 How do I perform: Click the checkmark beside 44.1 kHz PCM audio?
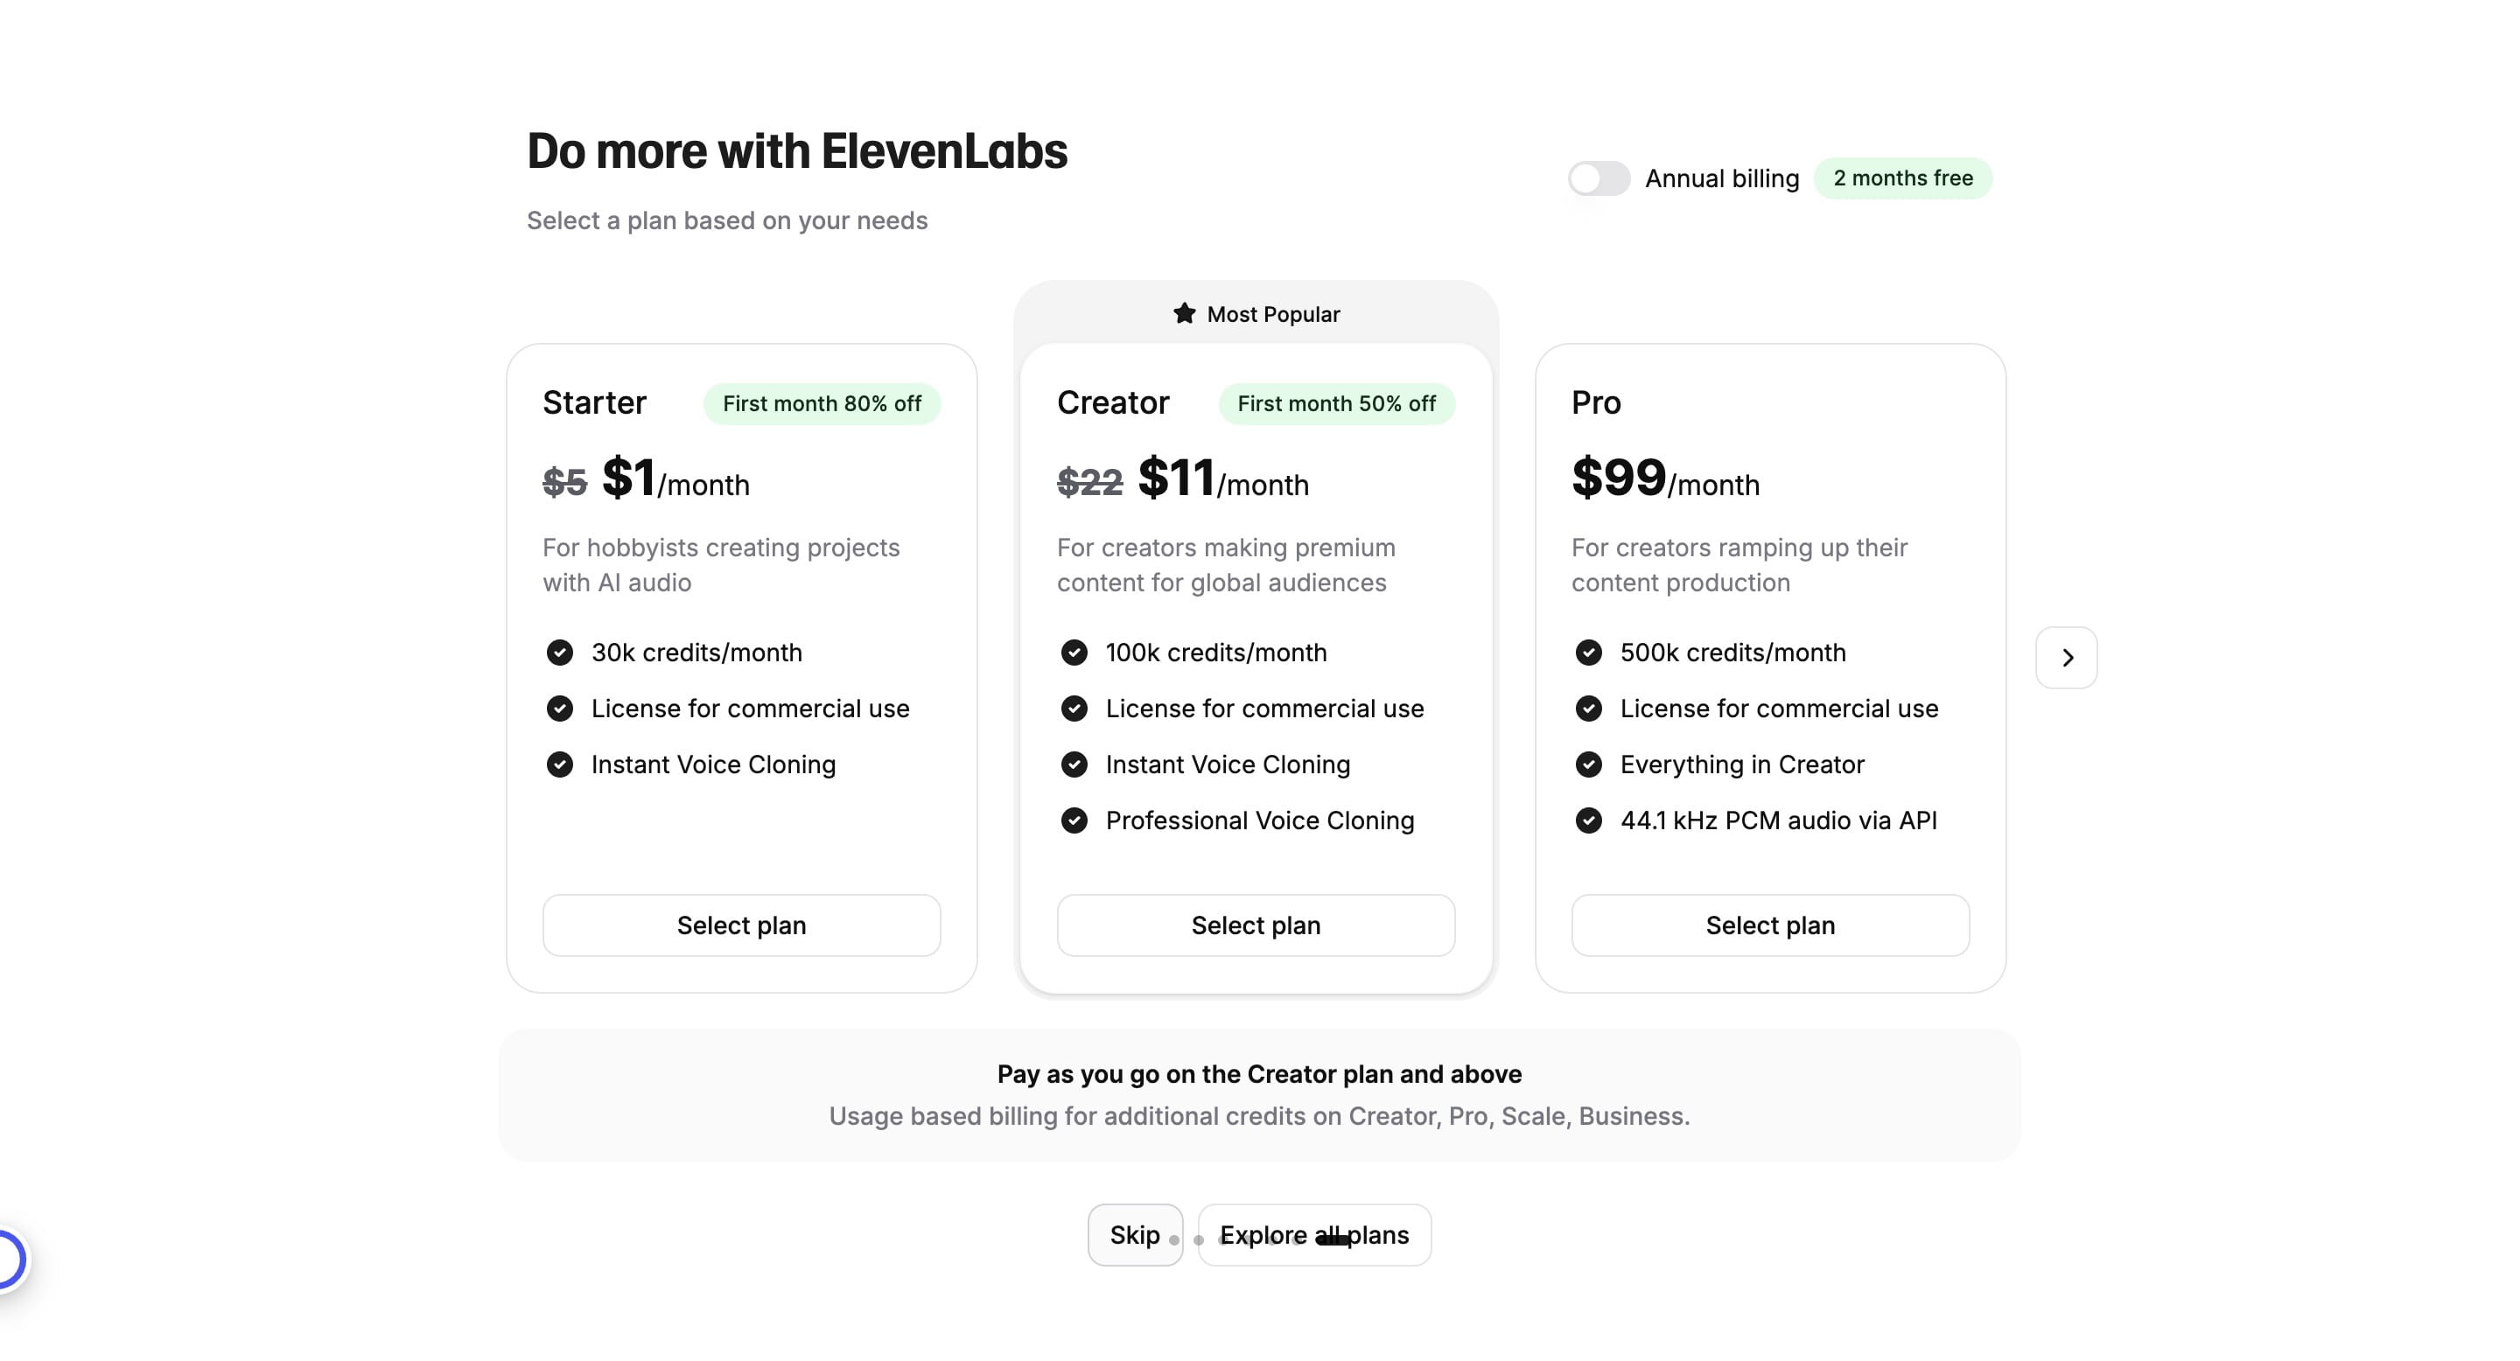tap(1589, 820)
